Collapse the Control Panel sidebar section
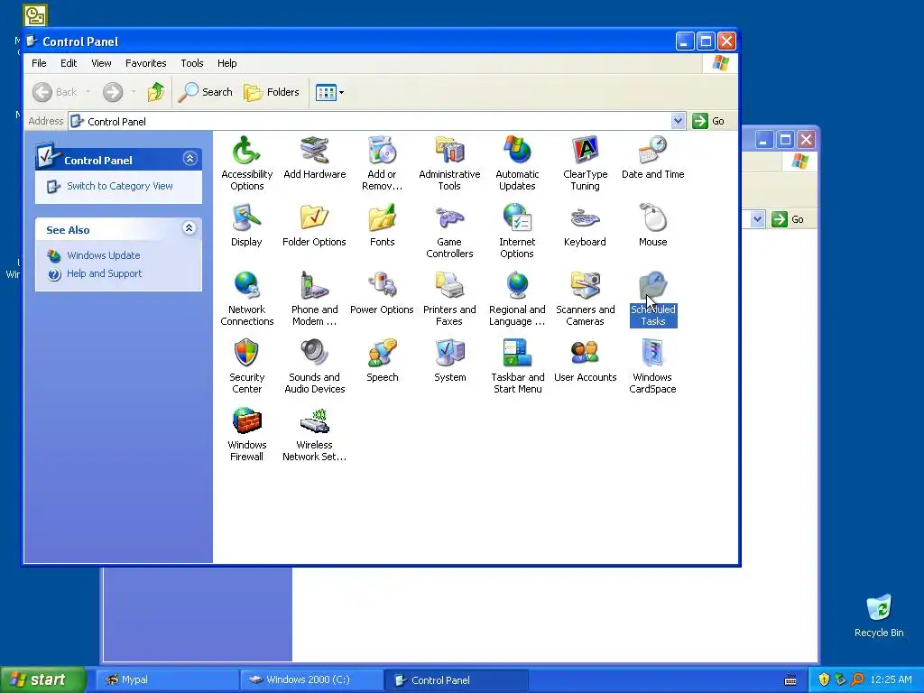Viewport: 924px width, 693px height. click(189, 159)
